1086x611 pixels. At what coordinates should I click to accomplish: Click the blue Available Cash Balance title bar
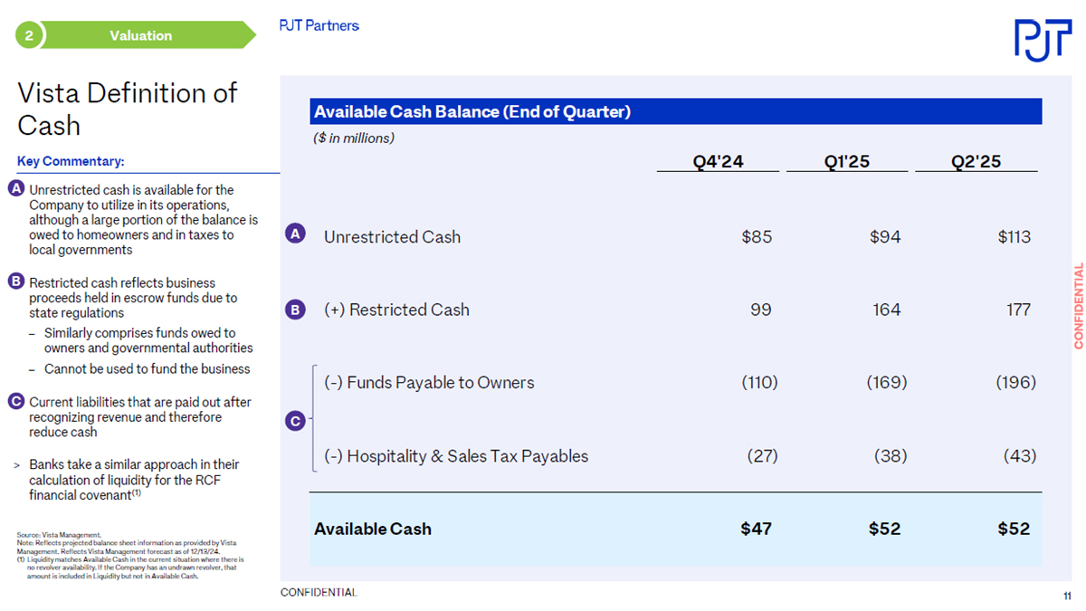[x=675, y=111]
